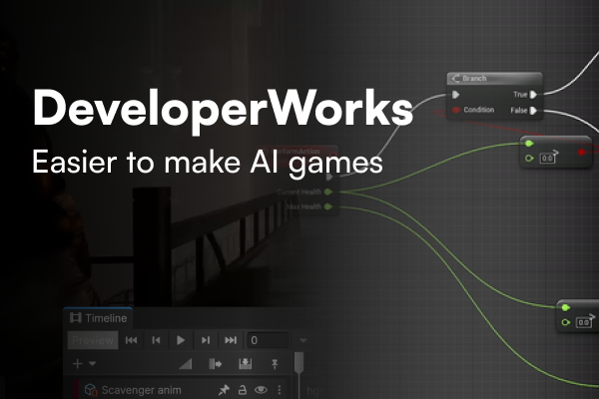The width and height of the screenshot is (599, 399).
Task: Click upper conversion node's top green input pin
Action: [x=529, y=144]
